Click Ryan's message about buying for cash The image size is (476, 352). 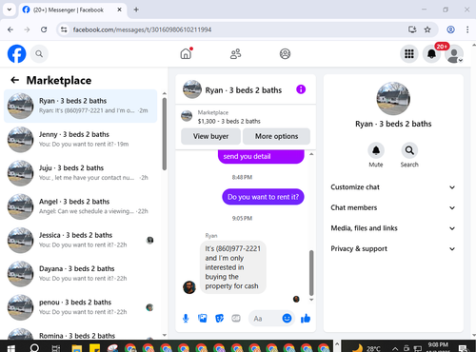click(x=233, y=267)
